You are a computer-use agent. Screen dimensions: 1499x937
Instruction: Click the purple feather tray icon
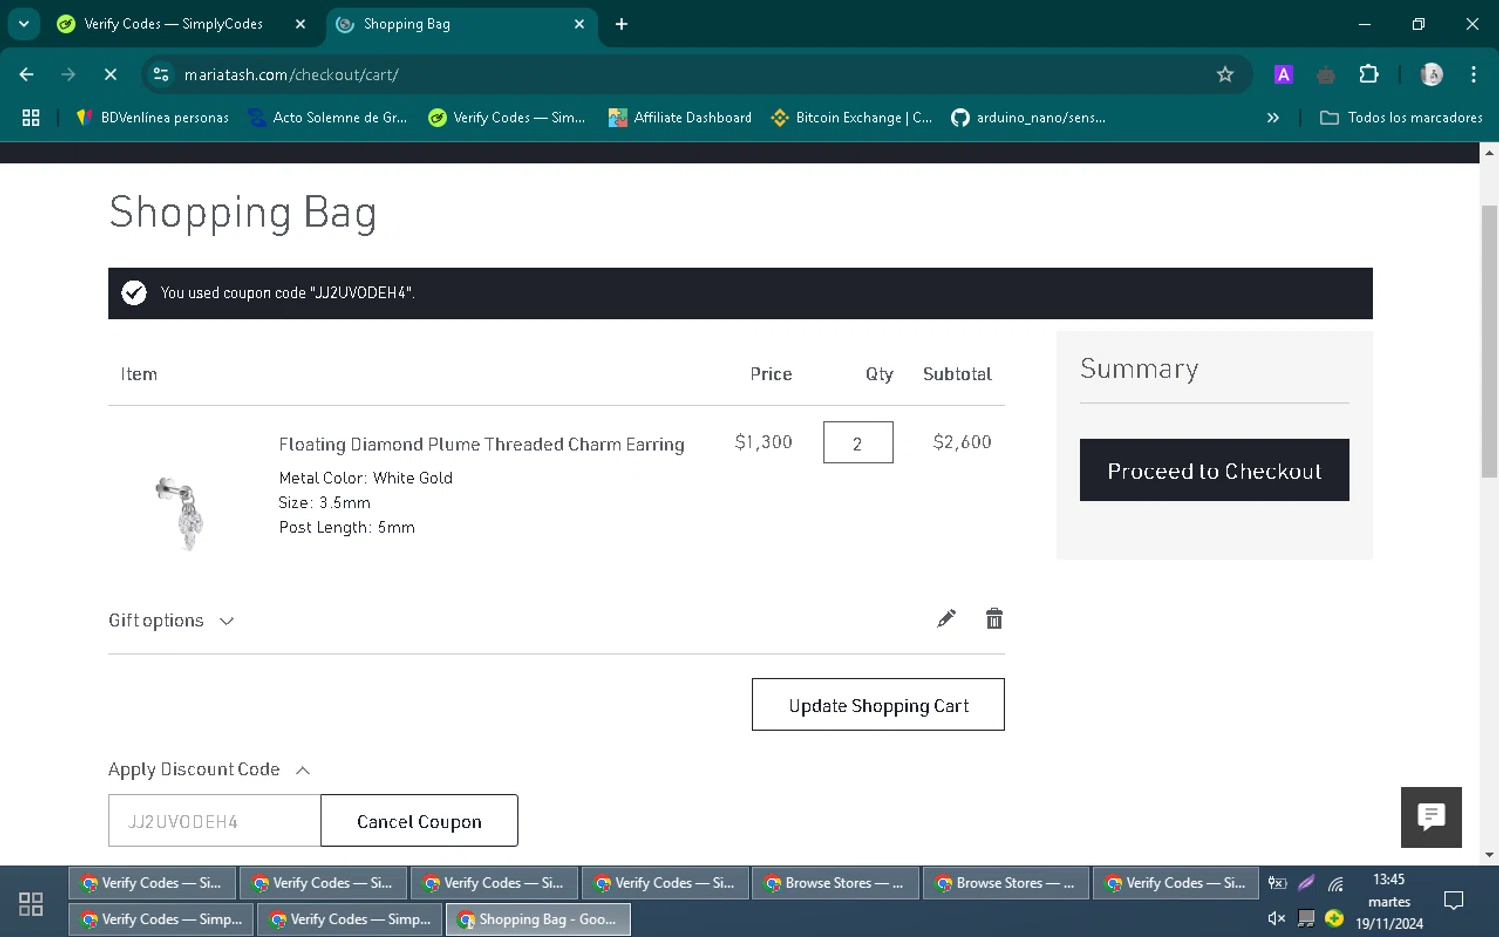1306,883
